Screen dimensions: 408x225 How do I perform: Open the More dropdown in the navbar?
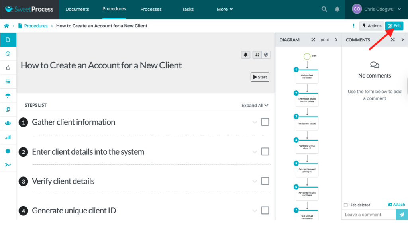point(225,9)
